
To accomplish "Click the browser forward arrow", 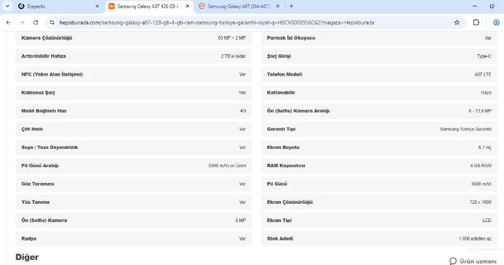I will tap(22, 23).
